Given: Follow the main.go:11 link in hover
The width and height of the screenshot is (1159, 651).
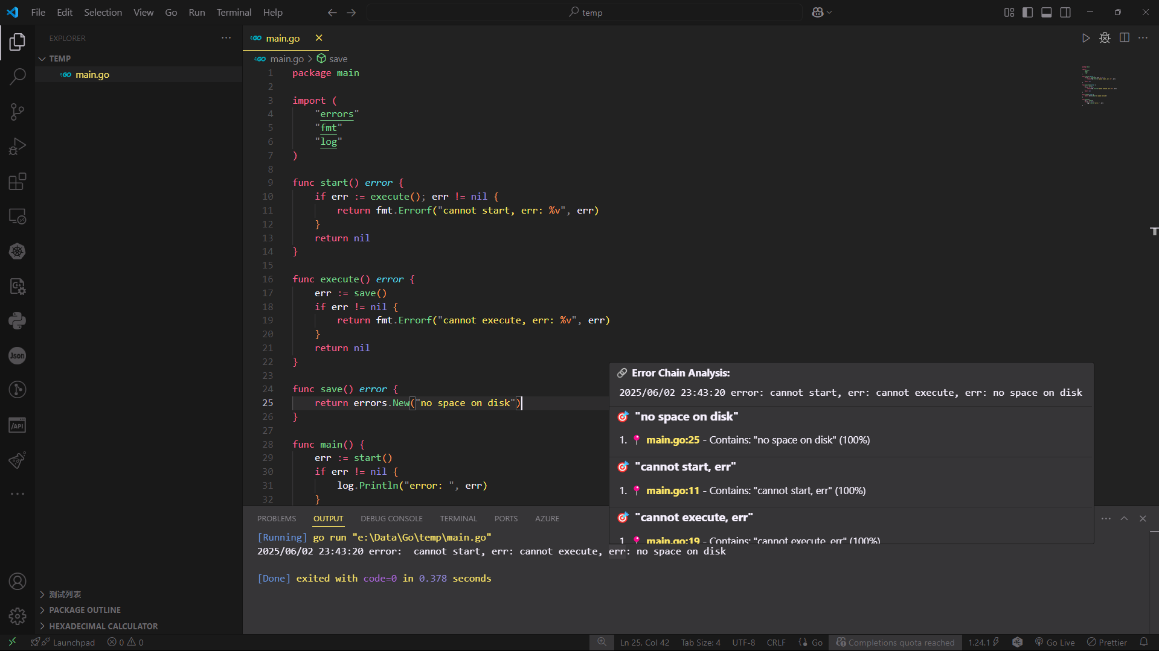Looking at the screenshot, I should tap(673, 491).
